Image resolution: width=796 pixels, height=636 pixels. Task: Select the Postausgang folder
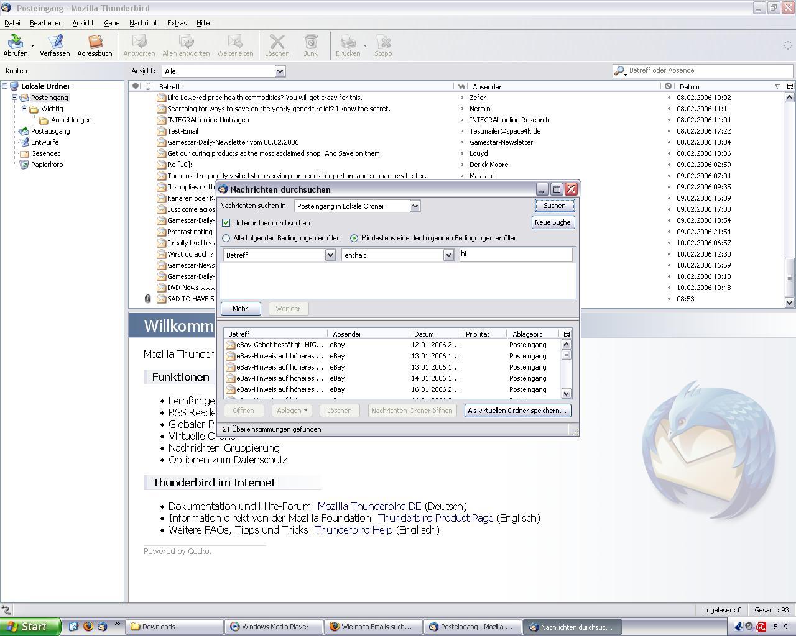(x=50, y=131)
